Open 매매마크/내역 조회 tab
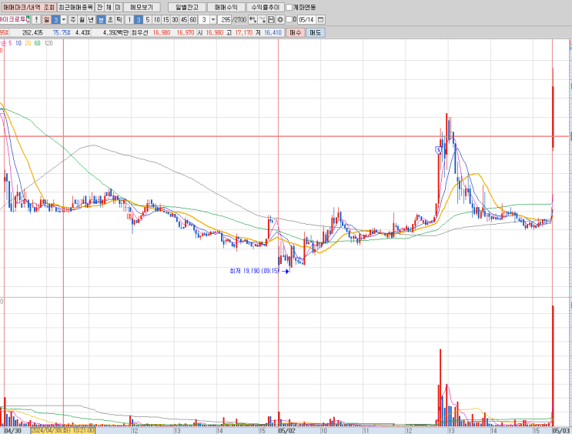 28,7
